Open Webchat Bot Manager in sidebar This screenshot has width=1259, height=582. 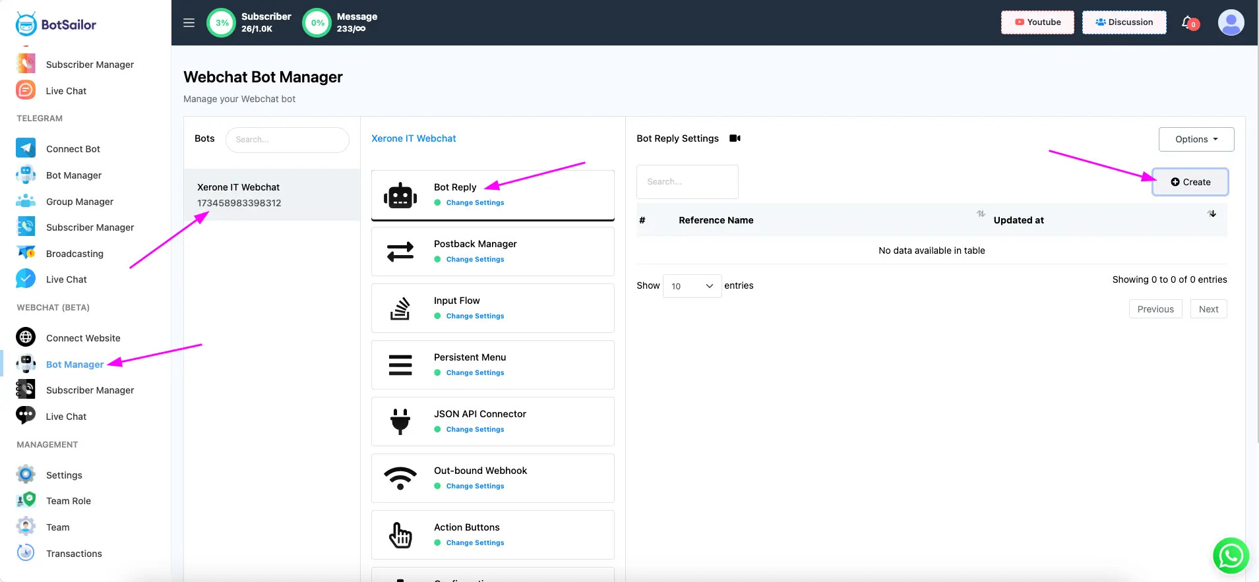point(75,364)
